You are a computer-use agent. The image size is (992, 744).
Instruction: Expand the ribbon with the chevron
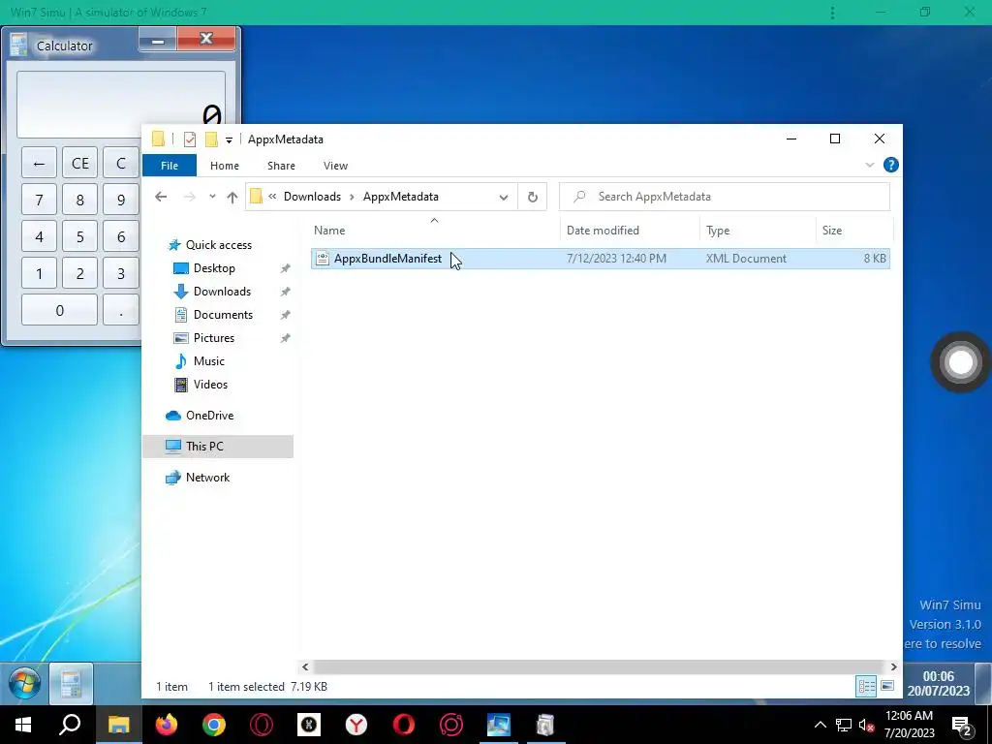click(x=870, y=165)
